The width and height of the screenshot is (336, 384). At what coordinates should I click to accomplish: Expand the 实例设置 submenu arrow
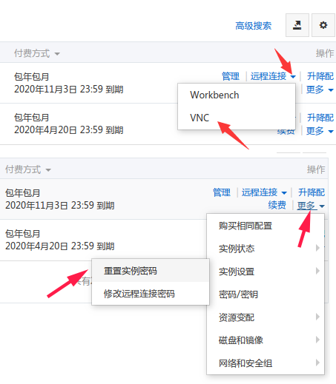click(318, 271)
